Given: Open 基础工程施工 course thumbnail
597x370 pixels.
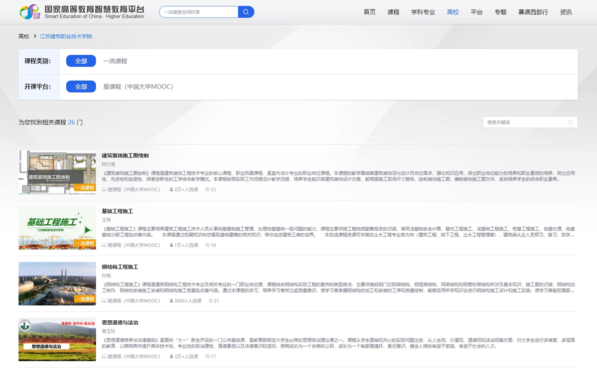Looking at the screenshot, I should point(57,228).
